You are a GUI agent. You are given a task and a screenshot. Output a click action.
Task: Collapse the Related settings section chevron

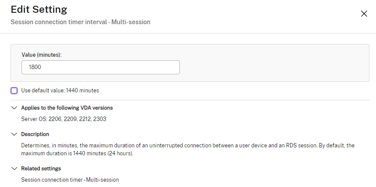14,169
